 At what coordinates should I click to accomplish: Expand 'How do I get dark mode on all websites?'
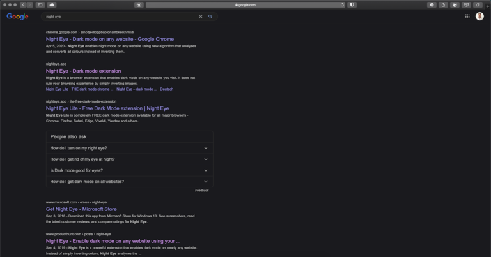coord(129,182)
